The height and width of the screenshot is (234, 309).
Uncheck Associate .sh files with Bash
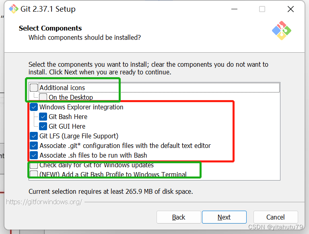pos(34,155)
